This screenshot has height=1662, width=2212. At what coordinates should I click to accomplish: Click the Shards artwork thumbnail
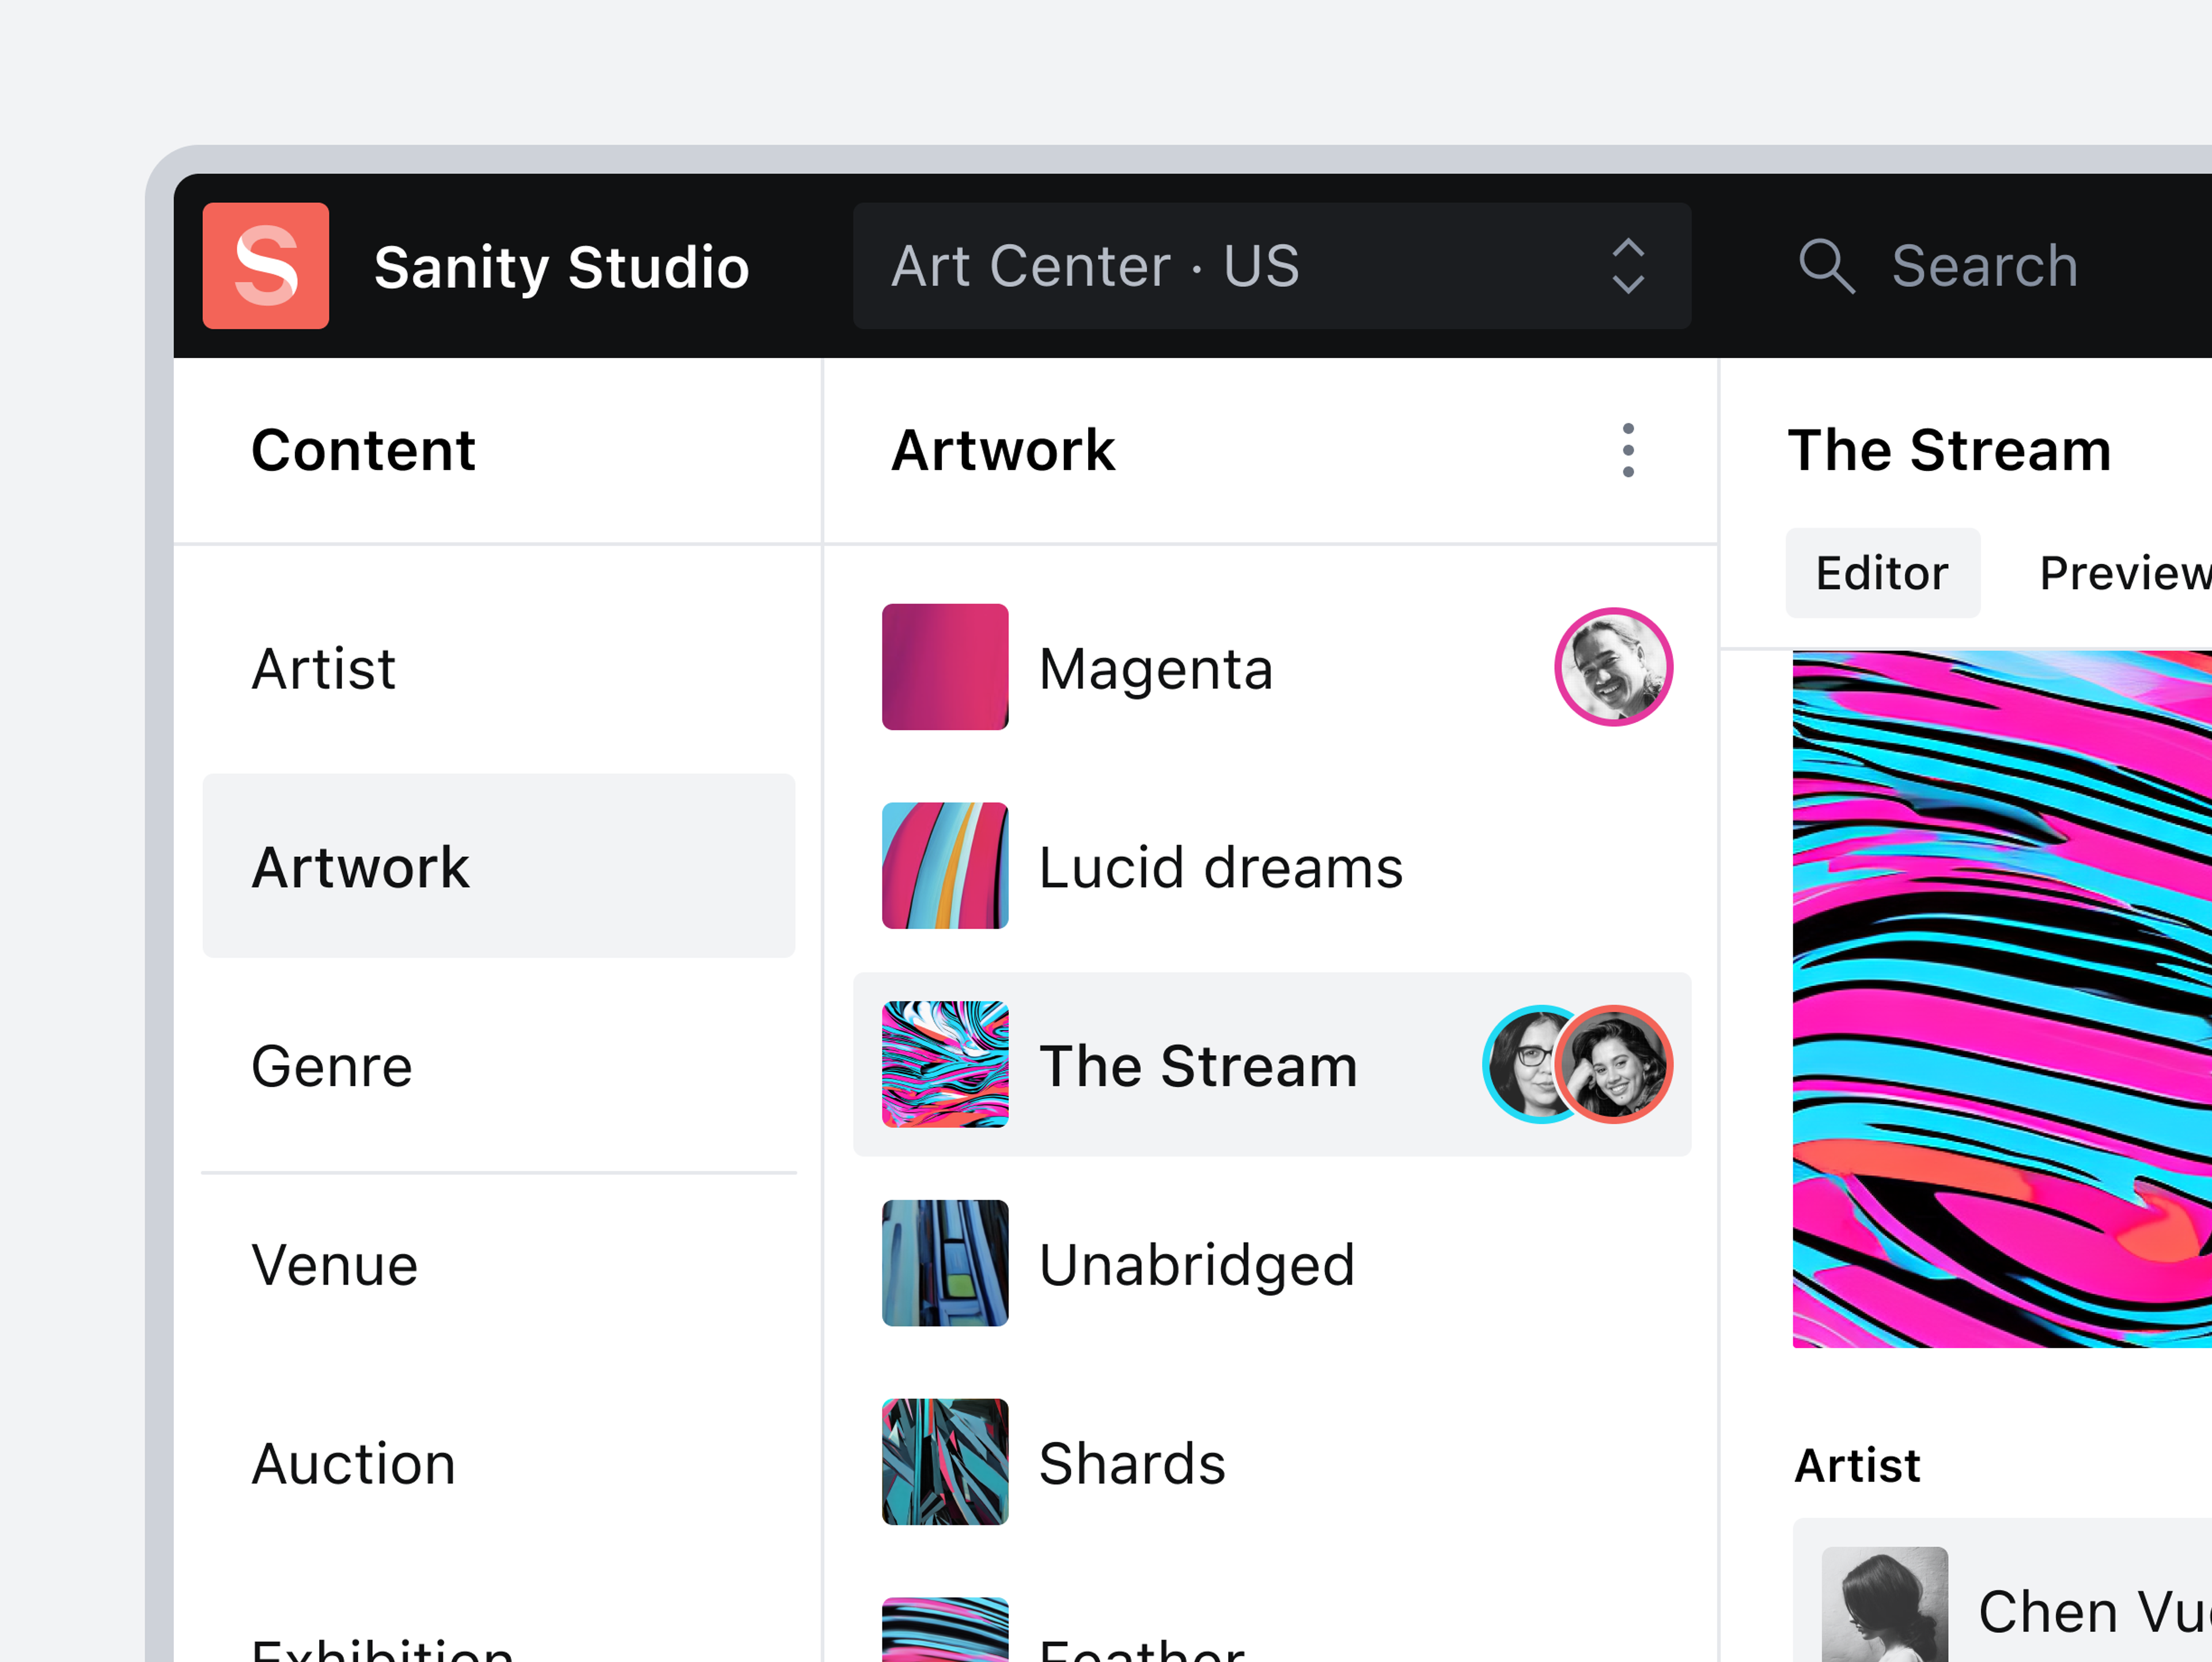945,1462
